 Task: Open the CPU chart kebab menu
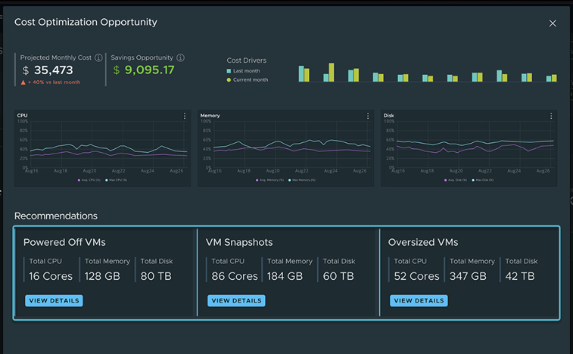pos(185,116)
